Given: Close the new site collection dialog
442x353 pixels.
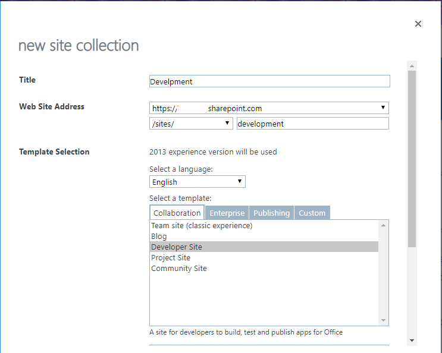Looking at the screenshot, I should coord(418,24).
